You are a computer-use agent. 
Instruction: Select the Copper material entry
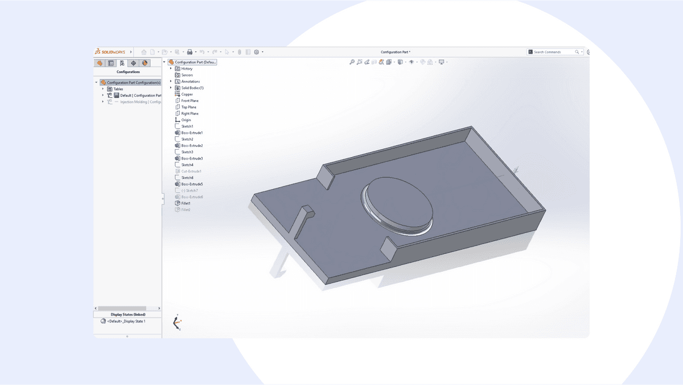(x=184, y=95)
